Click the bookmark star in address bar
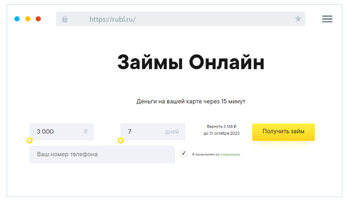Image resolution: width=349 pixels, height=203 pixels. pyautogui.click(x=298, y=19)
